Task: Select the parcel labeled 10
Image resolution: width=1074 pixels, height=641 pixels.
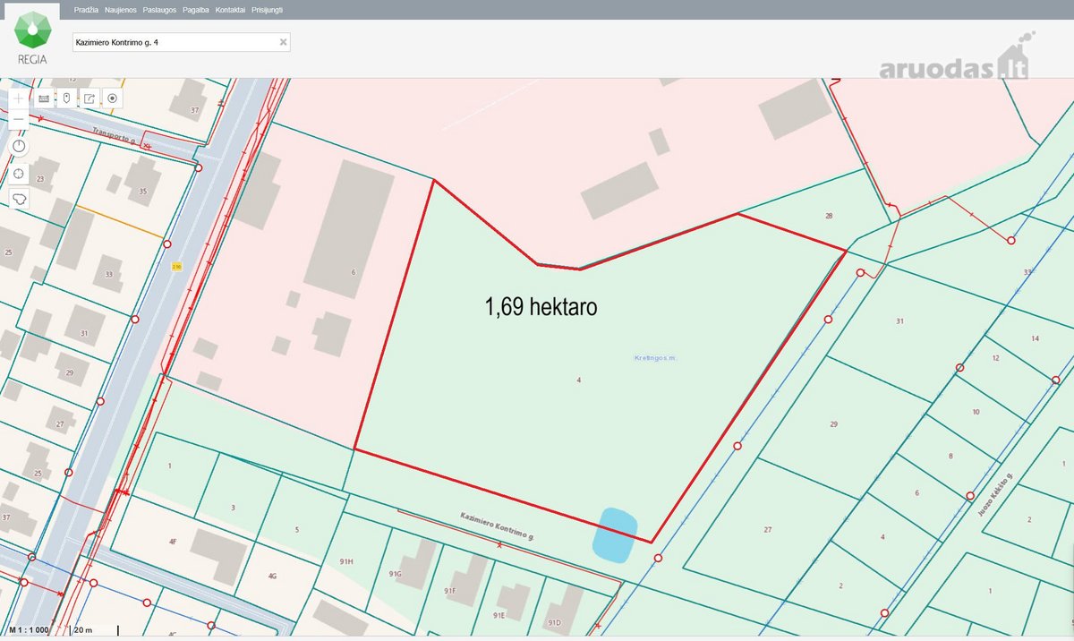Action: coord(976,412)
